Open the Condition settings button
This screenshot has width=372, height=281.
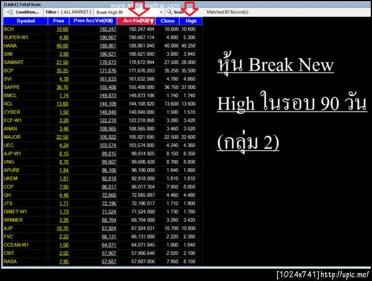(23, 12)
